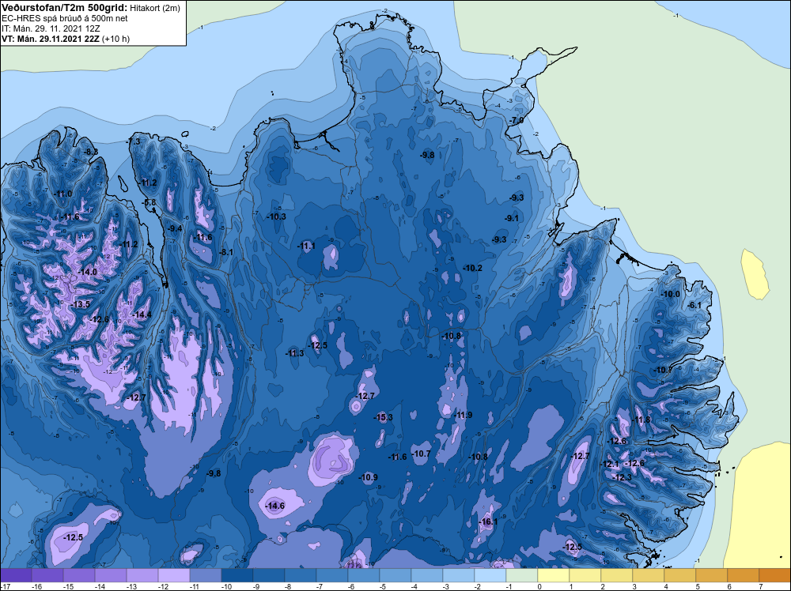
Task: Pick the legend swatch between -6 and -5
Action: pos(364,575)
